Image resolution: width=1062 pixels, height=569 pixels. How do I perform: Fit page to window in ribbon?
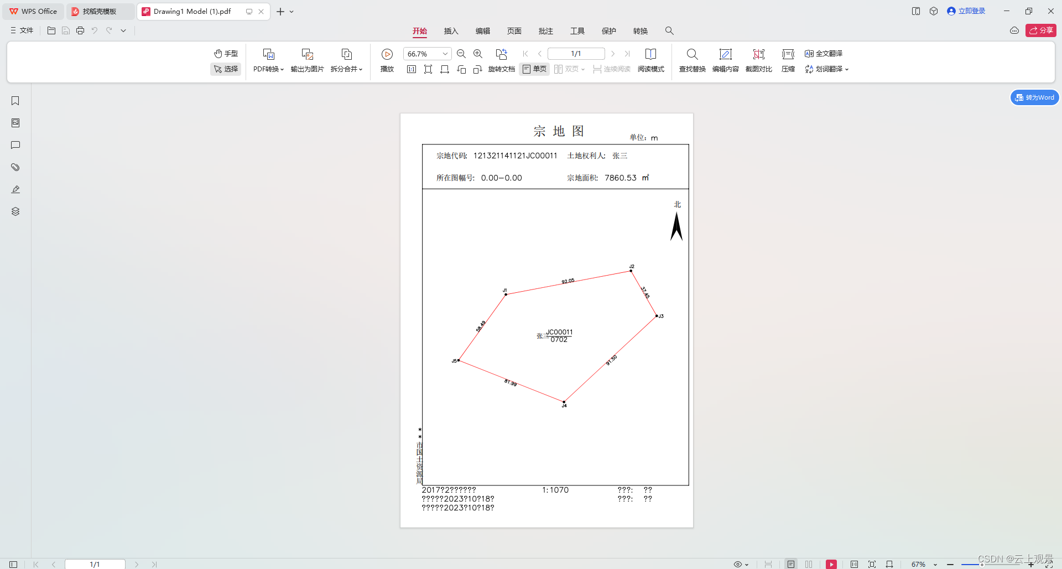[x=428, y=69]
